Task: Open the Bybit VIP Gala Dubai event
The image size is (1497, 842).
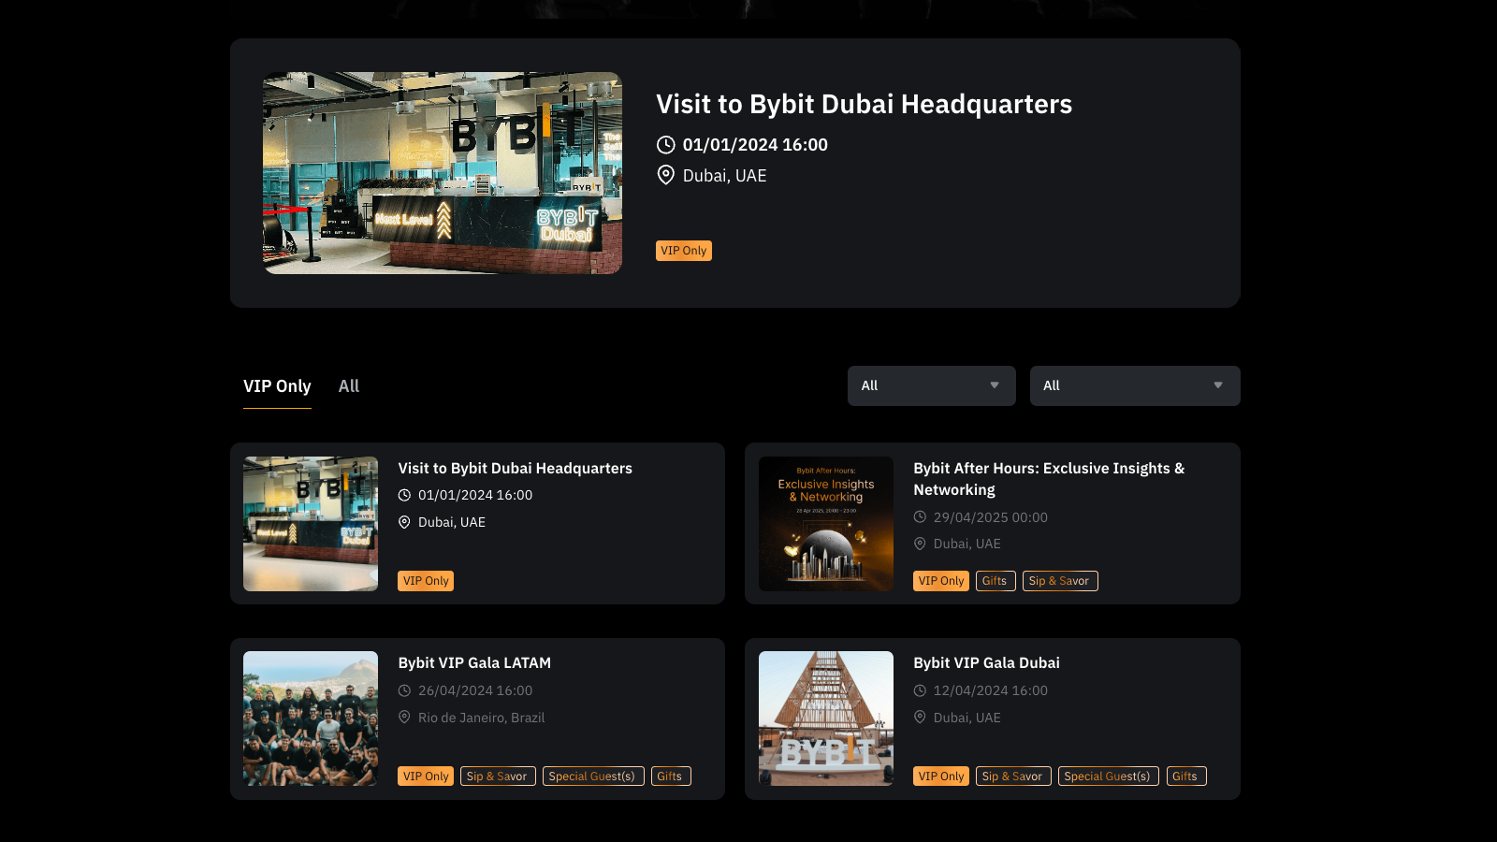Action: (986, 662)
